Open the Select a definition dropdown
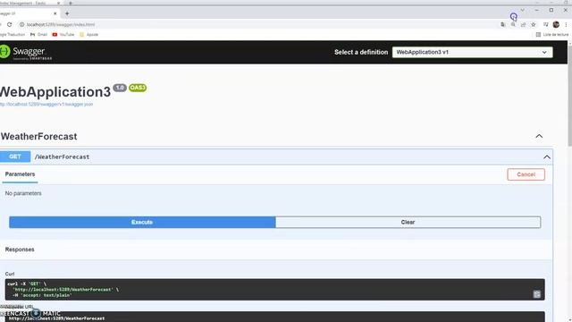572x322 pixels. point(473,52)
